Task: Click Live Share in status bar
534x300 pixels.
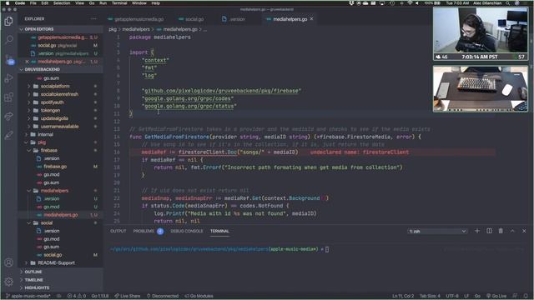Action: tap(127, 296)
